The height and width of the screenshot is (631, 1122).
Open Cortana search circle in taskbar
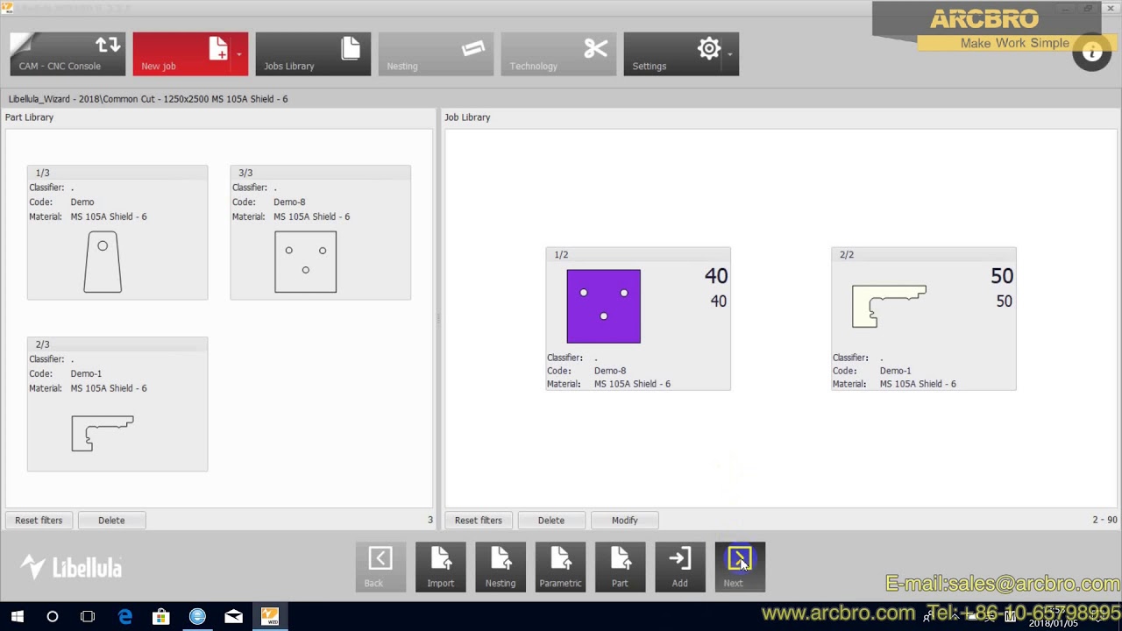coord(53,617)
